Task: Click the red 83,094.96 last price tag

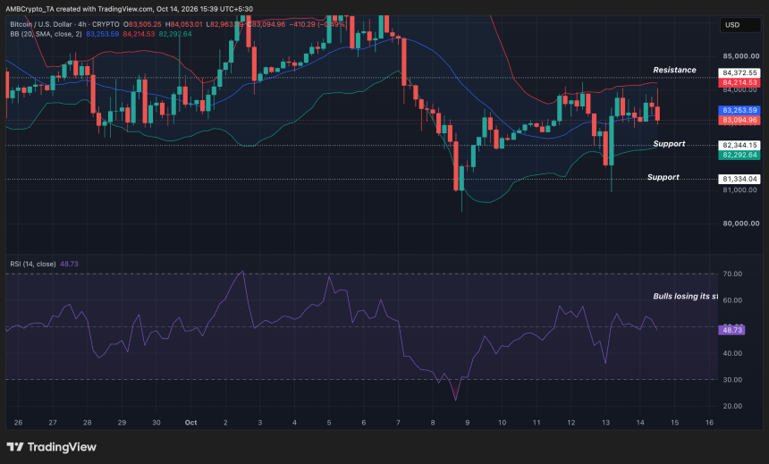Action: click(x=739, y=120)
